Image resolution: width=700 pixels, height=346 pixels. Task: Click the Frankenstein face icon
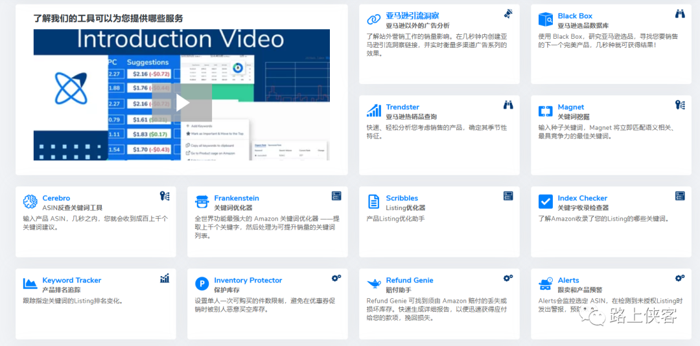[x=202, y=202]
